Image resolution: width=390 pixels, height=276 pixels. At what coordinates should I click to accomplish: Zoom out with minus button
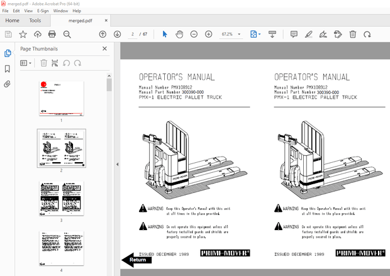[x=194, y=34]
